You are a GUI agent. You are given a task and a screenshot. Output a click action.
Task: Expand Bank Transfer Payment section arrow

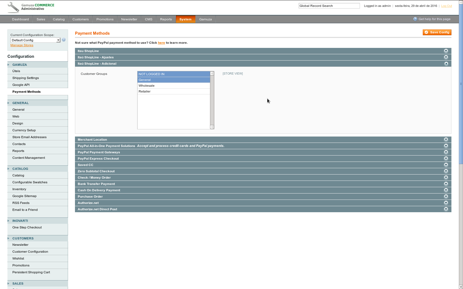[446, 184]
